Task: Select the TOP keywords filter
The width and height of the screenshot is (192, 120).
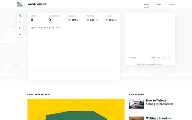Action: click(x=153, y=58)
